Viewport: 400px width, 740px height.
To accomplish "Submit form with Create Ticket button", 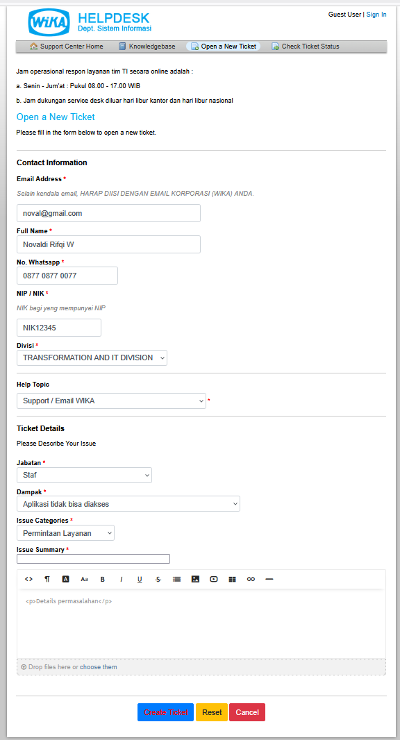I will 166,712.
